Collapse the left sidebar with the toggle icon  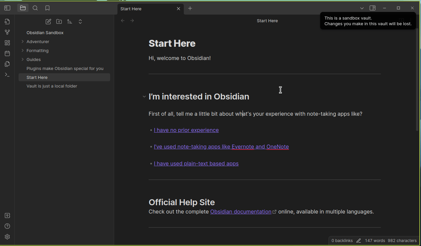coord(7,8)
